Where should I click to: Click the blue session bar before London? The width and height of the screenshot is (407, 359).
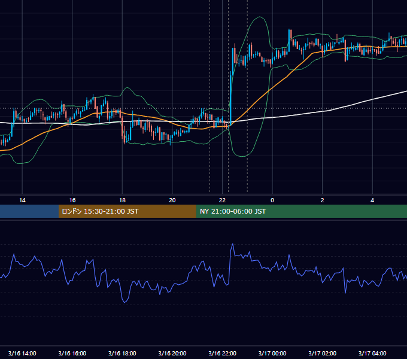click(x=29, y=211)
